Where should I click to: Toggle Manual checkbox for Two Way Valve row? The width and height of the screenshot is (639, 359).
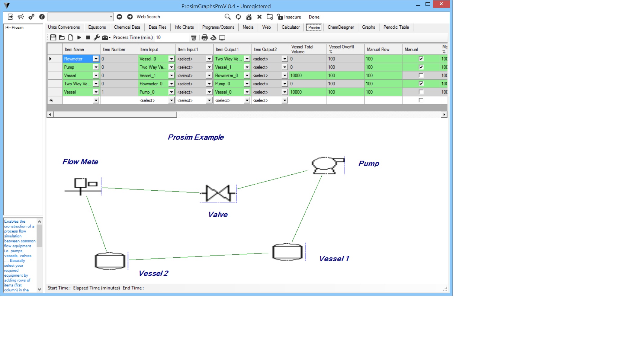click(420, 83)
